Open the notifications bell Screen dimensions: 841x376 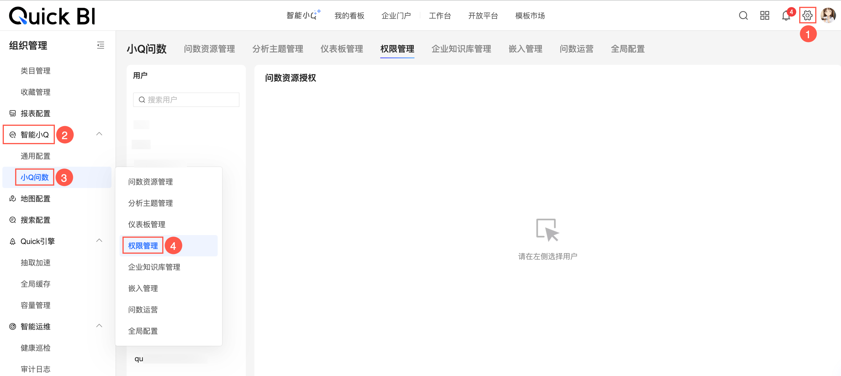[786, 16]
